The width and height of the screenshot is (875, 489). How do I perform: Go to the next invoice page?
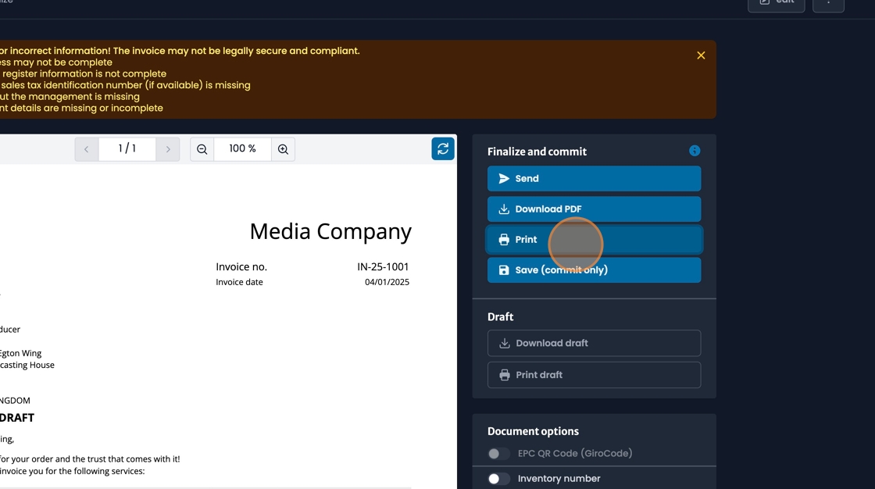tap(168, 148)
